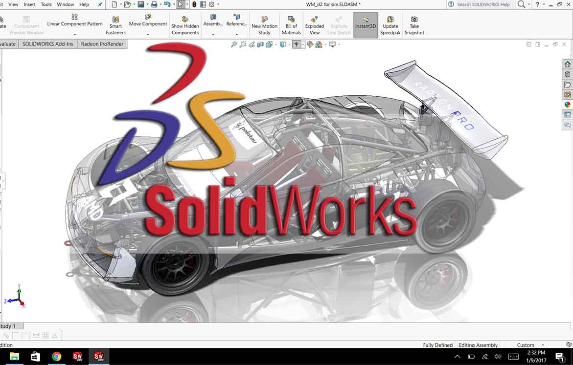Expand the Reference Geometry dropdown arrow
Screen dimensions: 573x365
click(x=236, y=34)
